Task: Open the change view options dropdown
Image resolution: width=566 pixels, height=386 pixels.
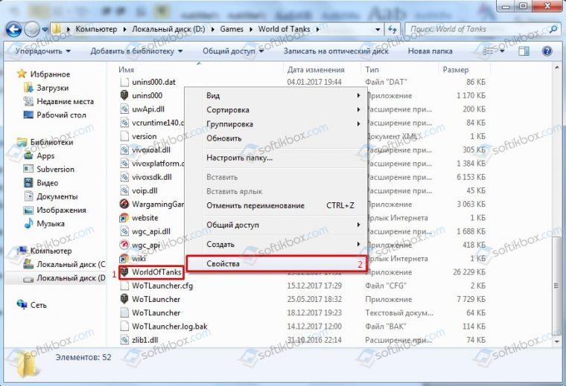Action: (503, 51)
